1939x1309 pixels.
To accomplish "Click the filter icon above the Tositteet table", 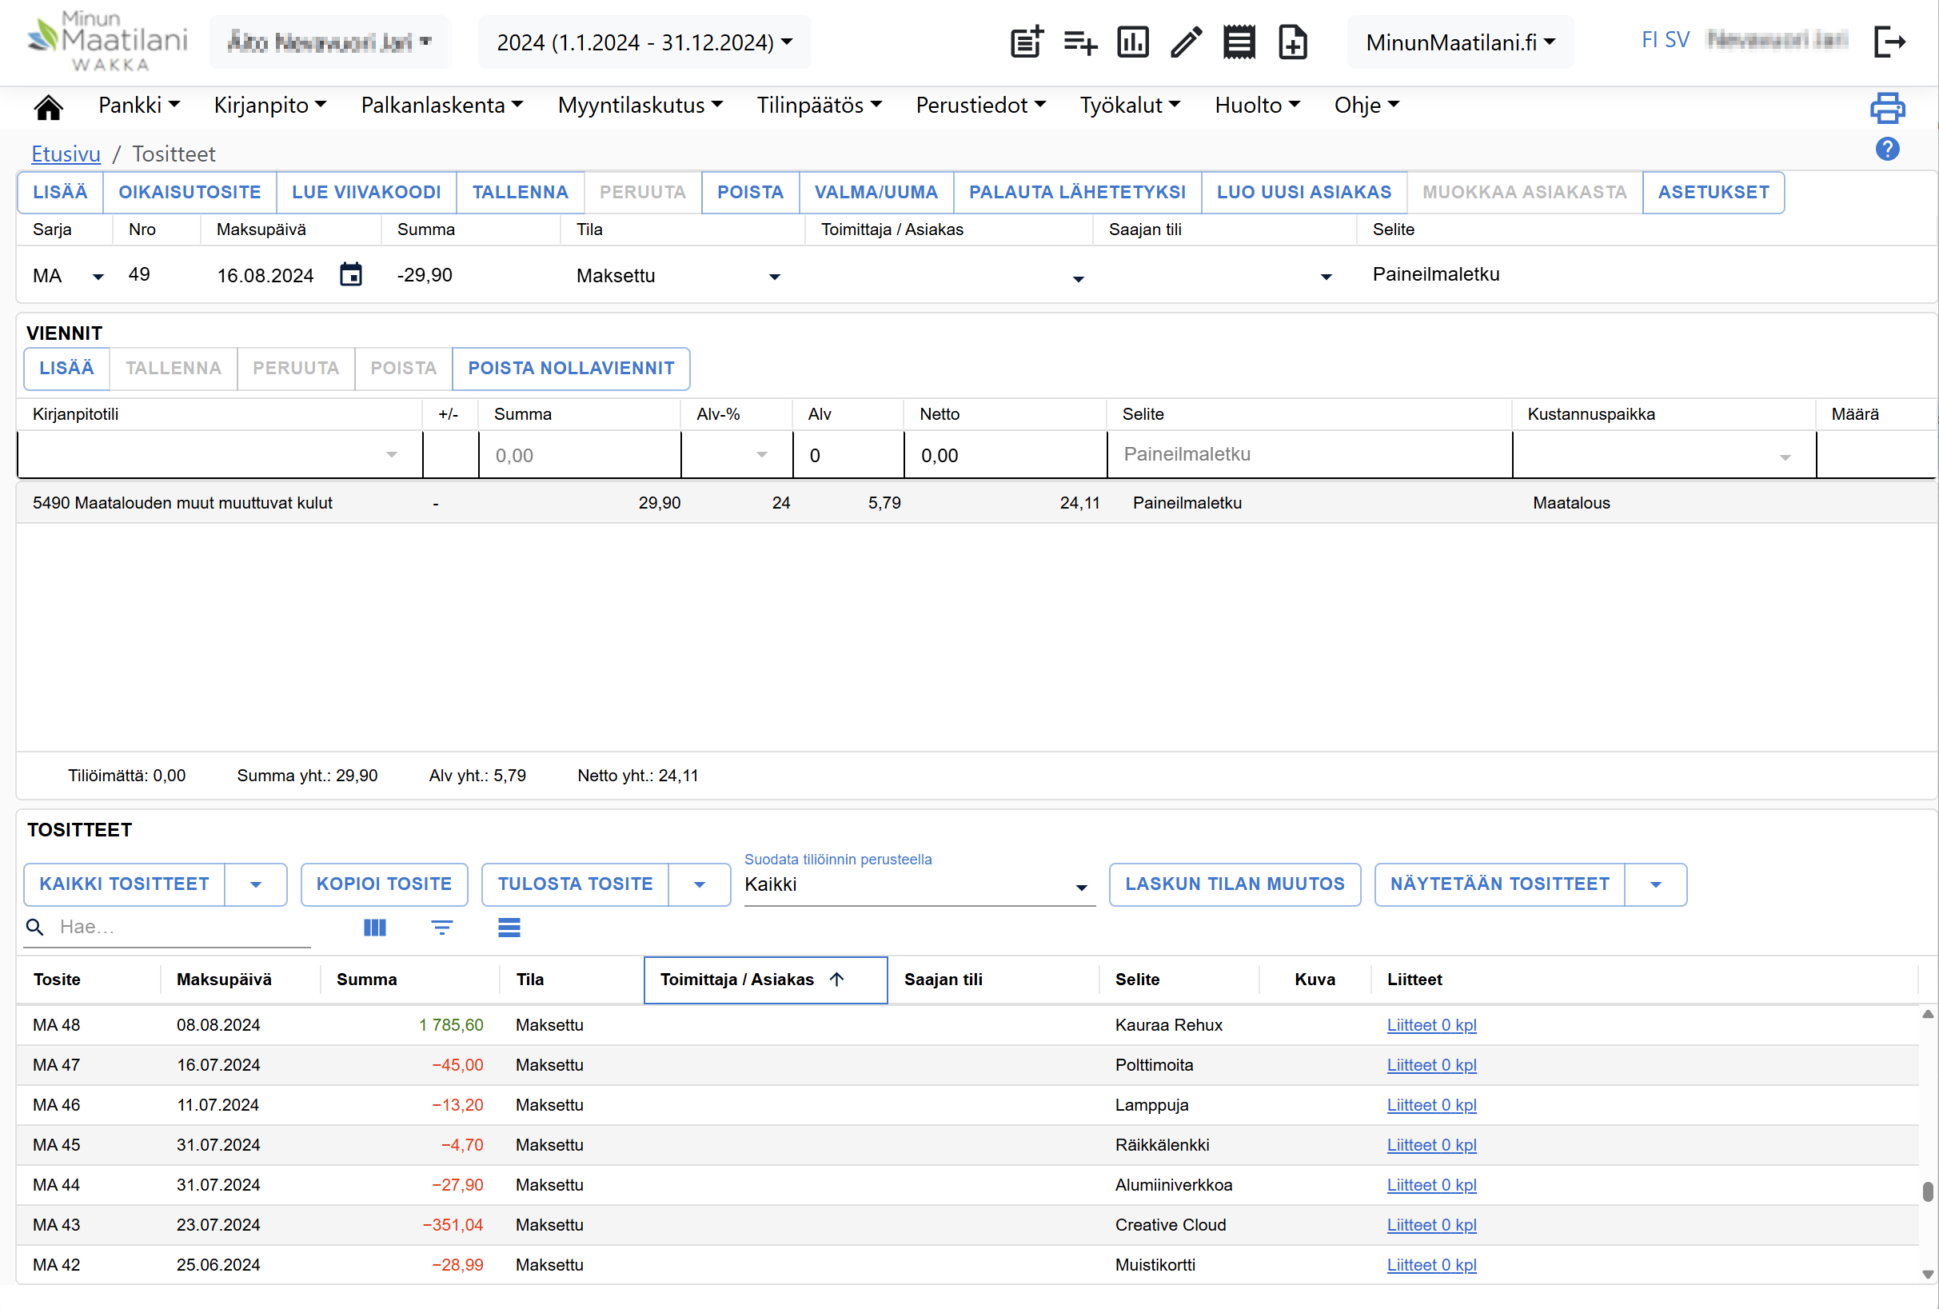I will (x=441, y=928).
